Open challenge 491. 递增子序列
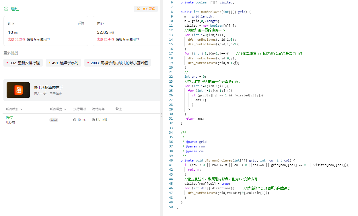Image resolution: width=358 pixels, height=216 pixels. point(63,63)
